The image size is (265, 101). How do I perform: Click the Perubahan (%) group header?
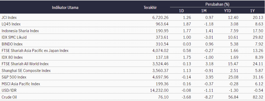tap(217, 4)
